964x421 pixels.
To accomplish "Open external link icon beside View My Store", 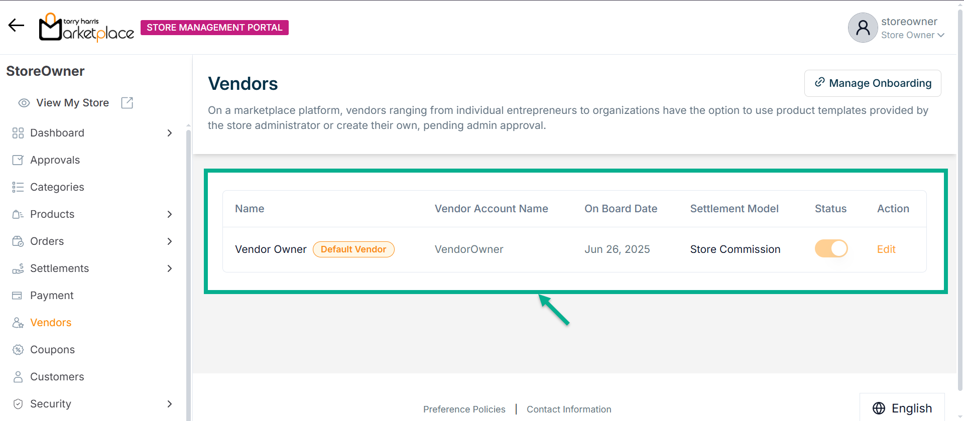I will [x=127, y=103].
